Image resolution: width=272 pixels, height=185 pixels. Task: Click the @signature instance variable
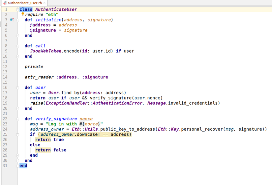pos(43,30)
